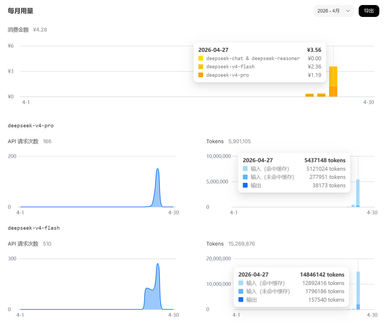Image resolution: width=392 pixels, height=326 pixels.
Task: Click the 导出 export button
Action: click(369, 11)
